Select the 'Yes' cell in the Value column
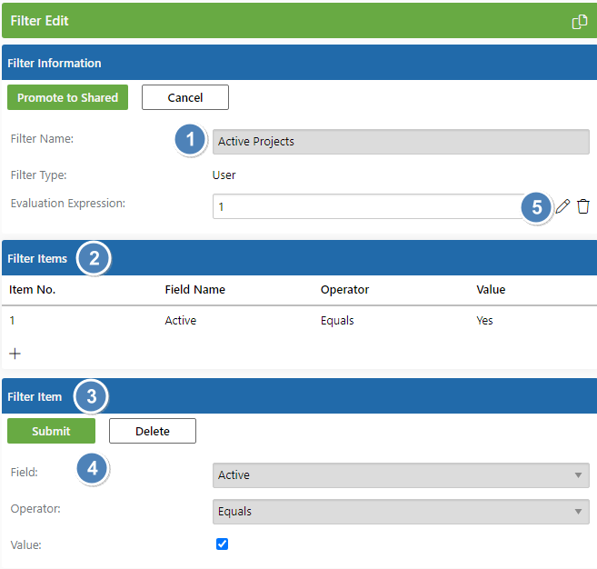The image size is (597, 569). point(484,320)
